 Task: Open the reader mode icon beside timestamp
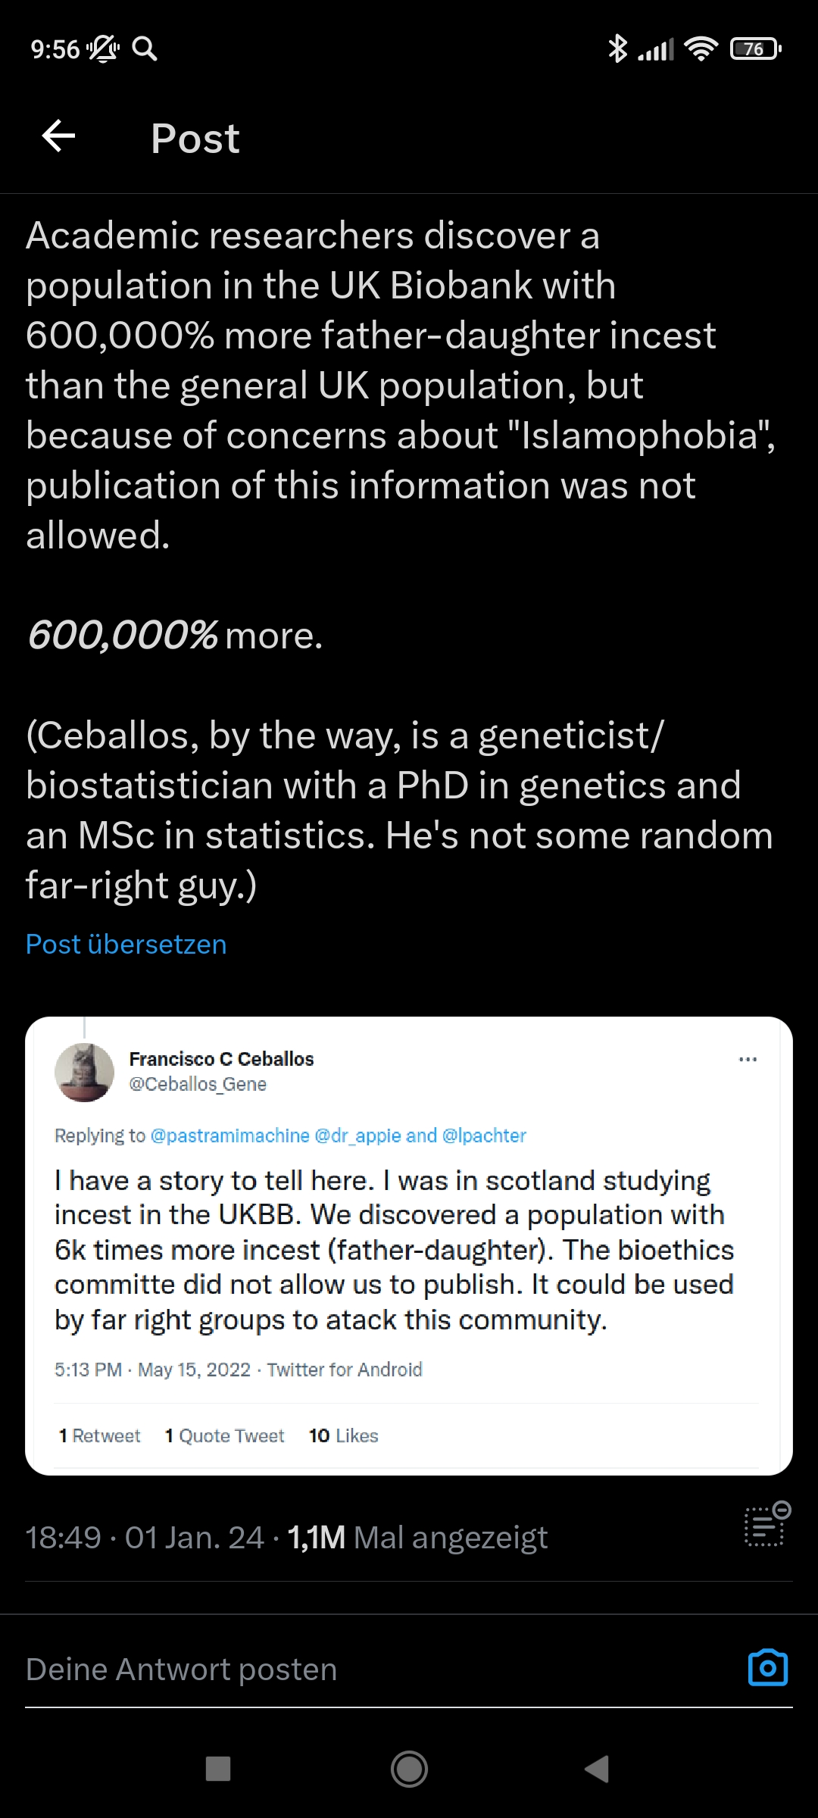(x=766, y=1523)
